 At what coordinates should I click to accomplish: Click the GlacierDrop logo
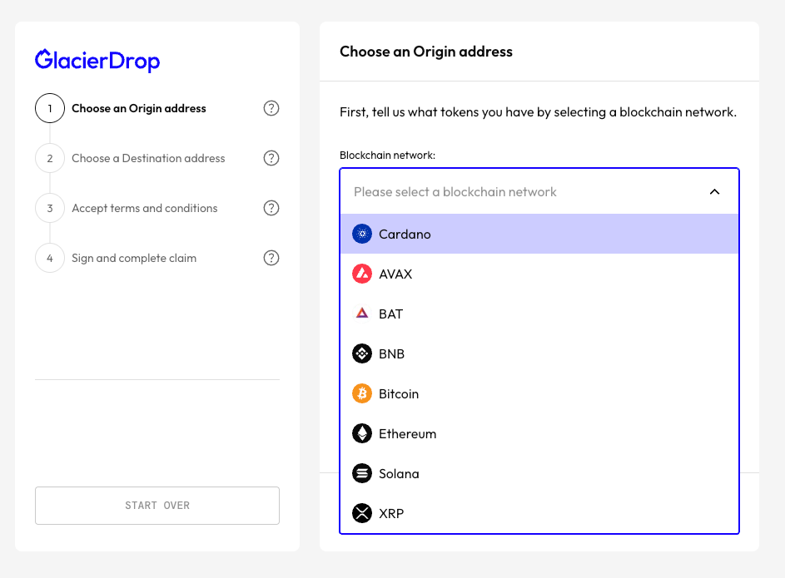pos(97,61)
